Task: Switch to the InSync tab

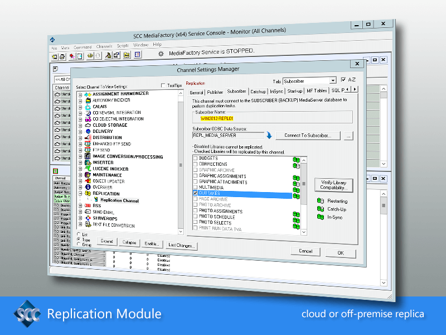Action: (277, 92)
